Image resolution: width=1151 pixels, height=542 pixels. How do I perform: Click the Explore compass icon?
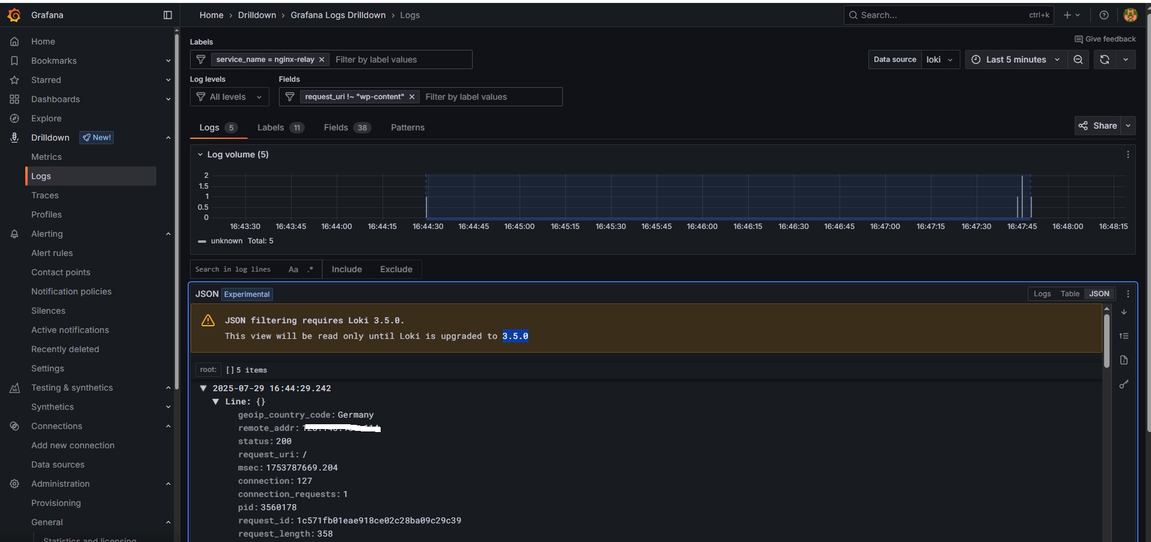(14, 118)
